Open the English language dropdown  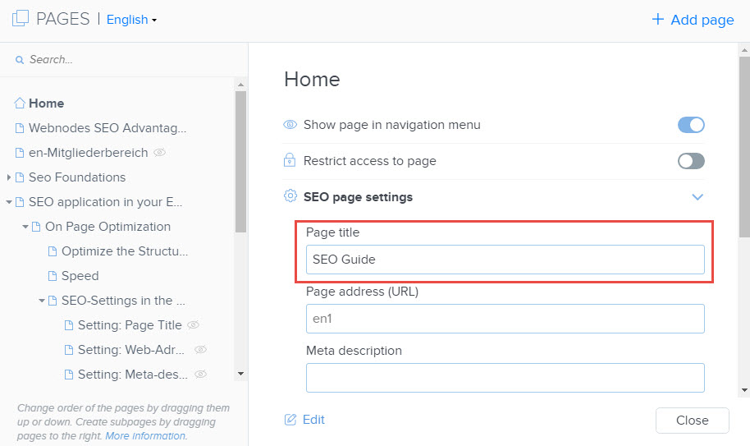tap(131, 20)
